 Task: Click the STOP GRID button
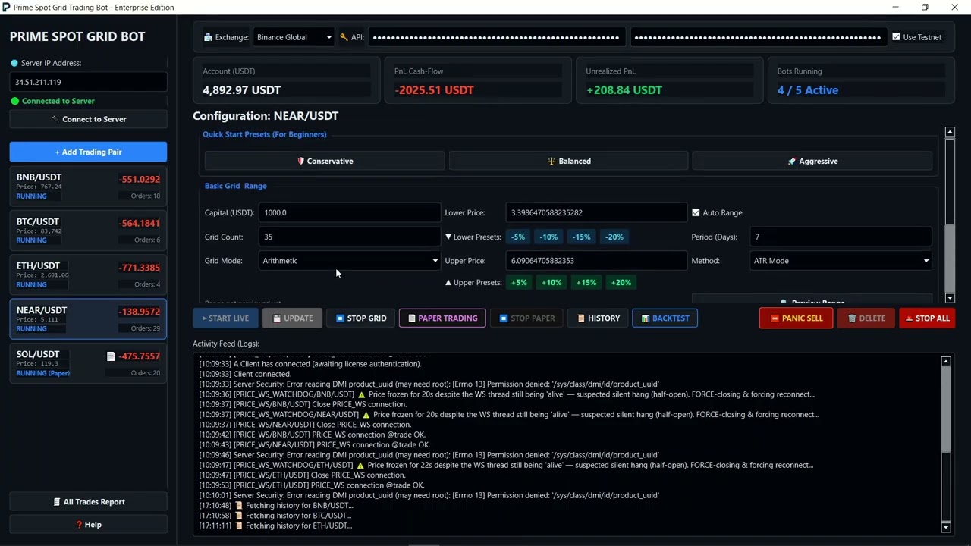(x=361, y=318)
